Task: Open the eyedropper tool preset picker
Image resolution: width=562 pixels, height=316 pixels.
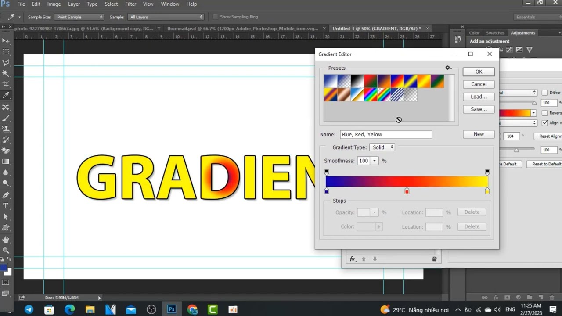Action: coord(19,17)
